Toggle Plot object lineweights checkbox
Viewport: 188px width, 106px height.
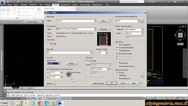117,48
